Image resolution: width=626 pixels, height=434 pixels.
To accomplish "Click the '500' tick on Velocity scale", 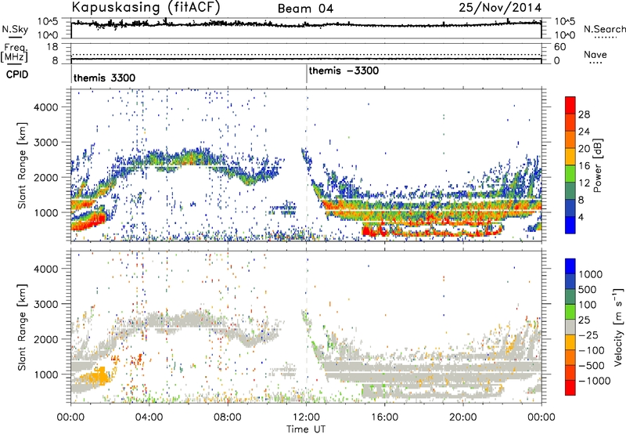I will (x=588, y=290).
